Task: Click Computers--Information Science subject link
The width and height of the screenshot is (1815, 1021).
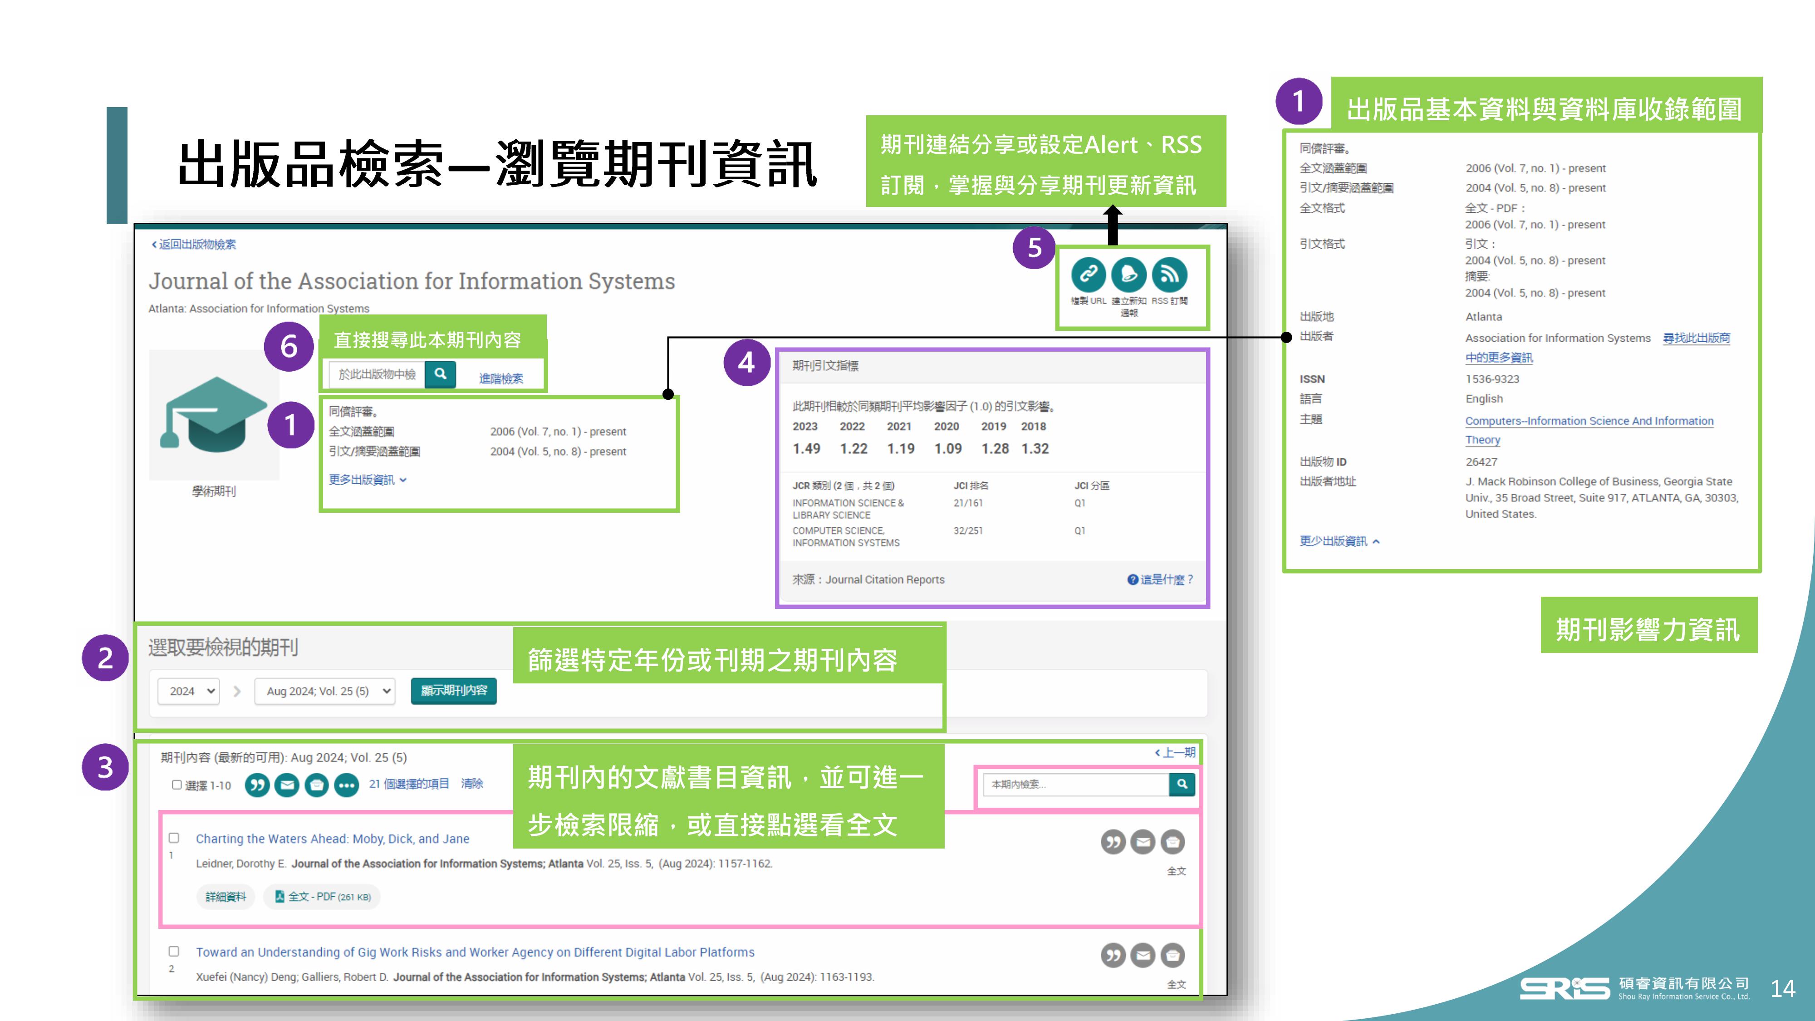Action: [x=1589, y=430]
